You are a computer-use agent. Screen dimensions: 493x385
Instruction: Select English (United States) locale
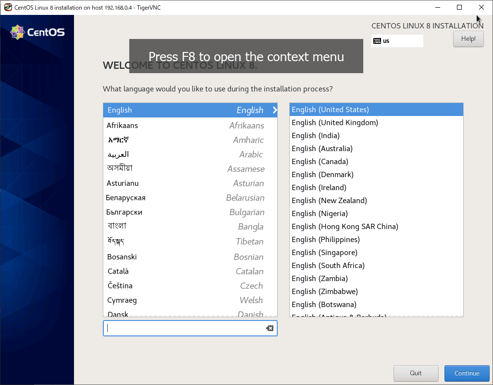point(376,110)
